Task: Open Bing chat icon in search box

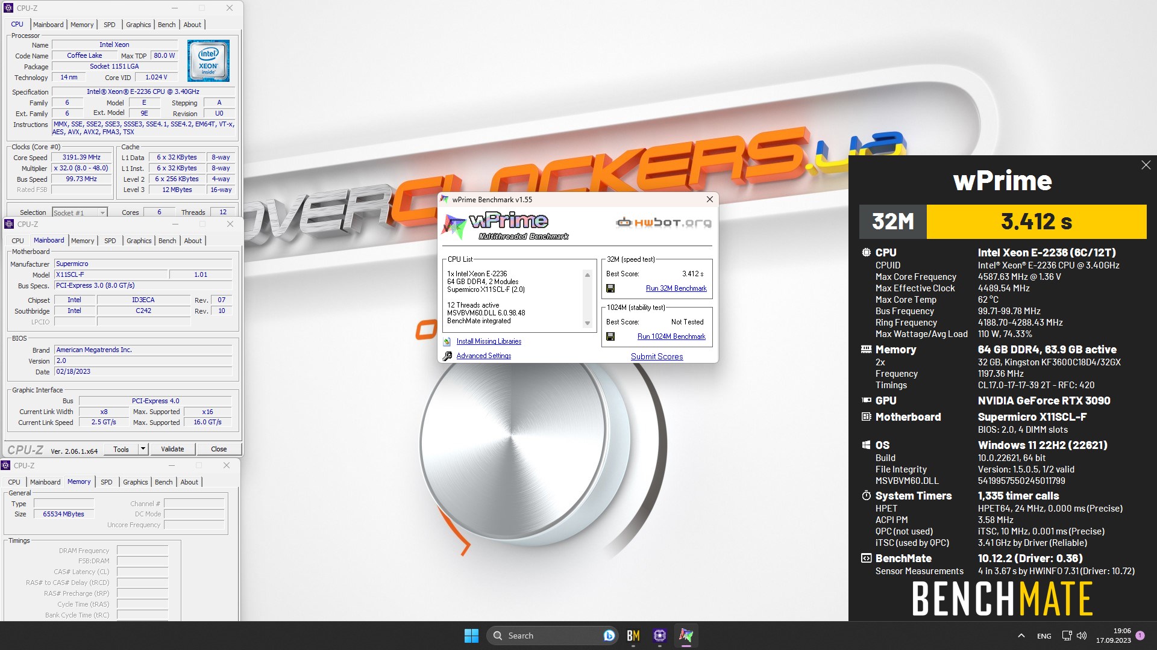Action: (x=609, y=636)
